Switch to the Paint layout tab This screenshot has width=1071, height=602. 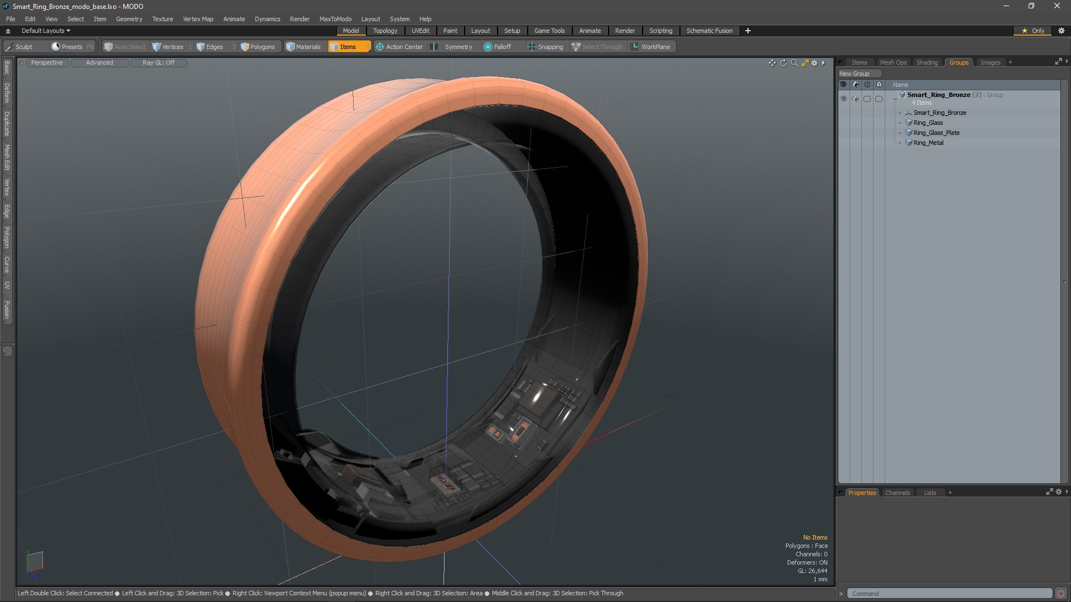coord(450,31)
